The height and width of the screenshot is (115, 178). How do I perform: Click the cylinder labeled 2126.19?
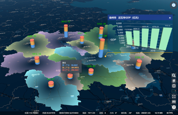138,64
